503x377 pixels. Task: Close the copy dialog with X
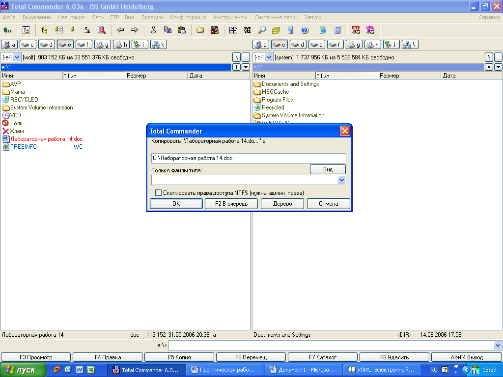345,131
